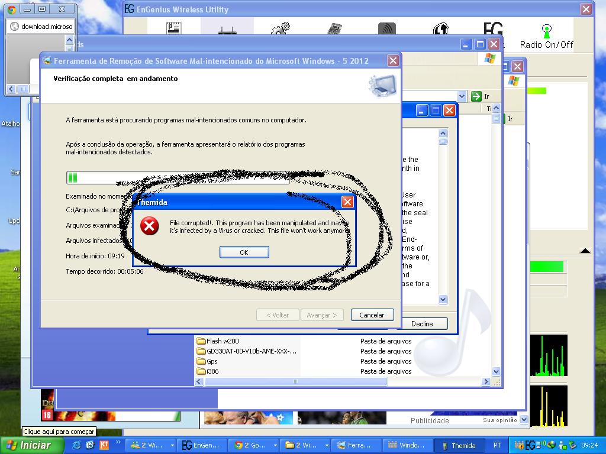Click the orange KT quick launch icon

[104, 445]
